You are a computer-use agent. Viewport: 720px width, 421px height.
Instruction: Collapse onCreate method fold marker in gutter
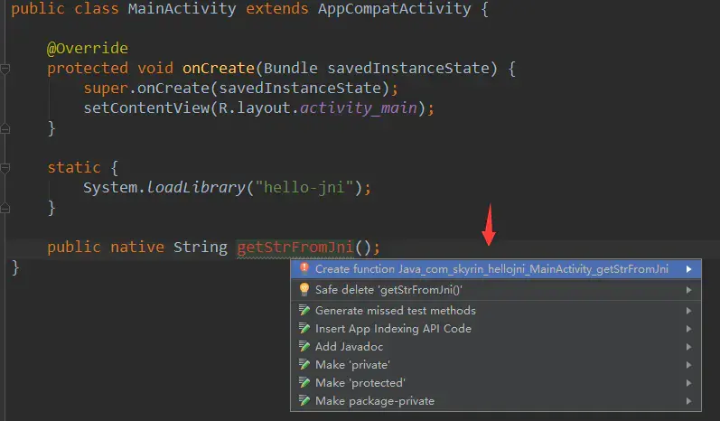5,70
